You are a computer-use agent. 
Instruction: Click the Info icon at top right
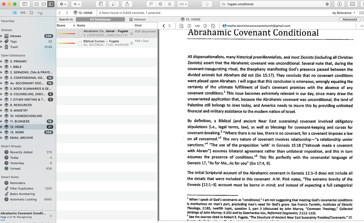pos(339,4)
